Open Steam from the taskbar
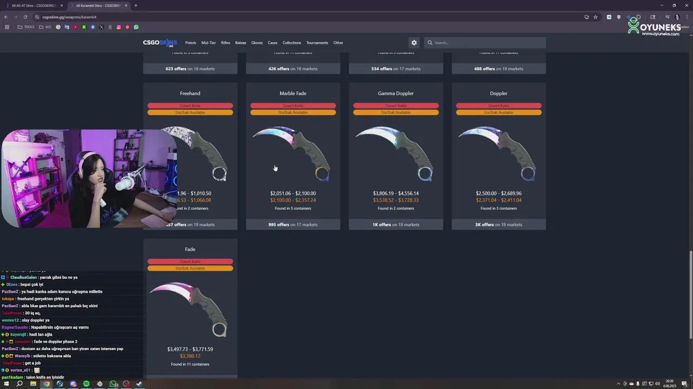Image resolution: width=693 pixels, height=389 pixels. 139,384
